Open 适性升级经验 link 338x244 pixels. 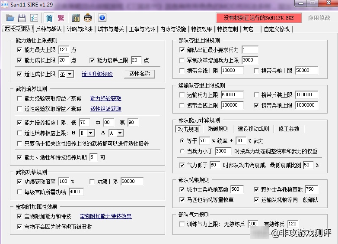(97, 74)
